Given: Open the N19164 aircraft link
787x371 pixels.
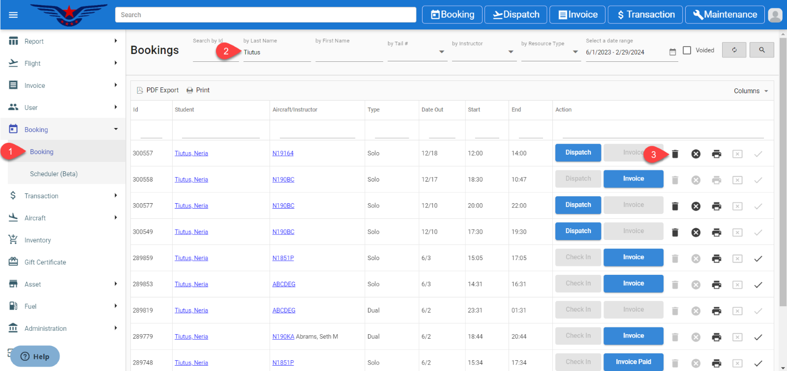Looking at the screenshot, I should pos(283,153).
